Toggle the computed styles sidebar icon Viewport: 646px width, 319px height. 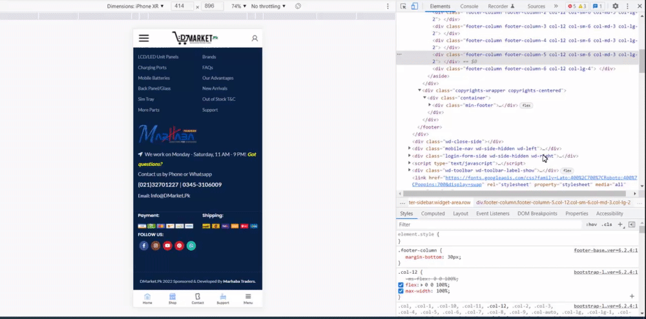coord(632,225)
